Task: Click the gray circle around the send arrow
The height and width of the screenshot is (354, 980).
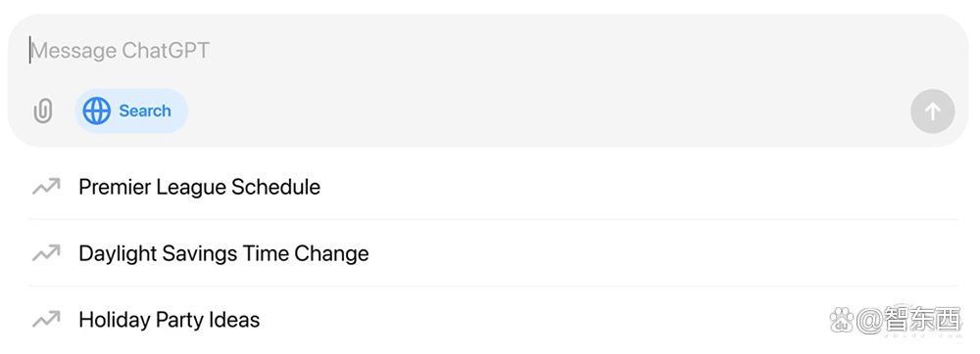Action: click(932, 111)
